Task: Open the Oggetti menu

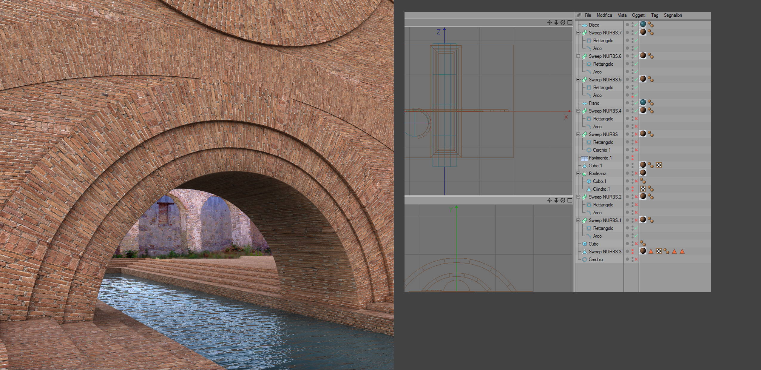Action: [638, 15]
